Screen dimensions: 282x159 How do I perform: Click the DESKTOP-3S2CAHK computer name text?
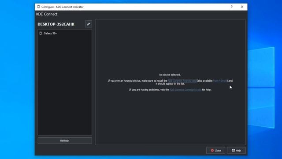pos(56,24)
